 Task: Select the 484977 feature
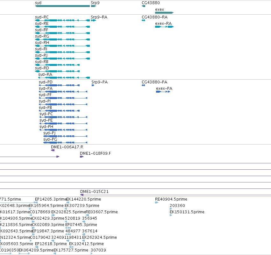(68, 234)
